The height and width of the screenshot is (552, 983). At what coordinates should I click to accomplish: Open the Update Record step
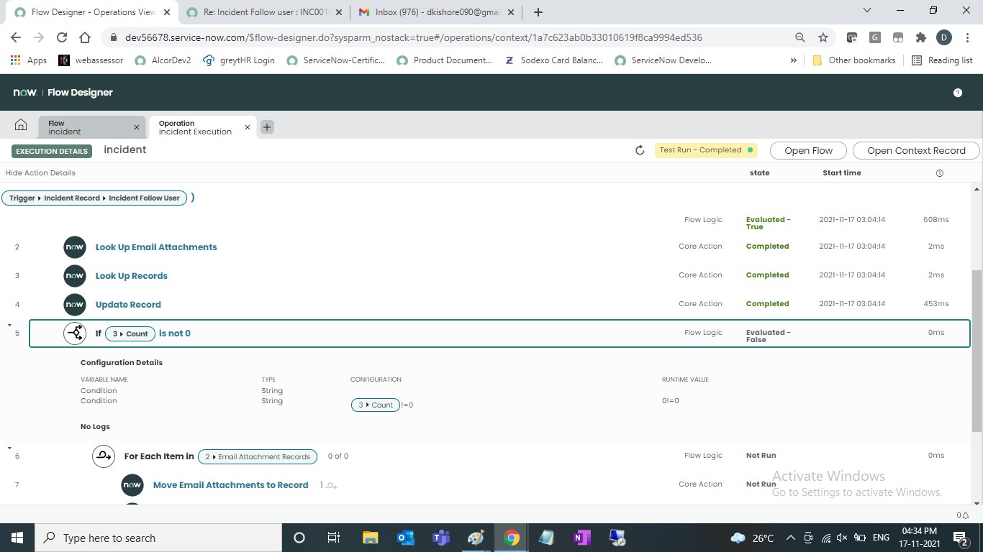(128, 305)
